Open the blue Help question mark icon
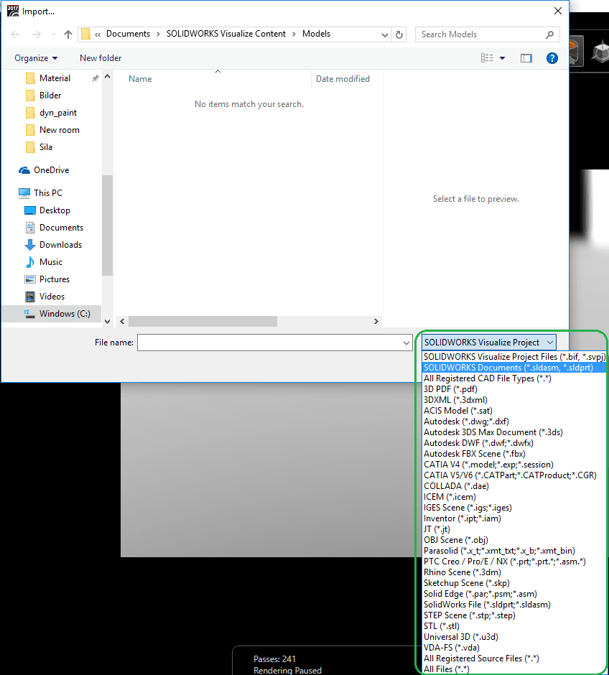This screenshot has width=609, height=675. [552, 58]
